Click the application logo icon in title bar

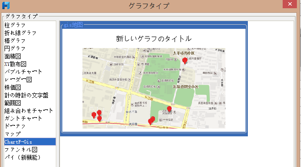[6, 5]
